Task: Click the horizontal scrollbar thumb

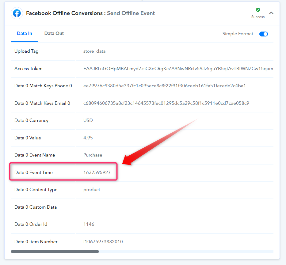Action: click(55, 252)
